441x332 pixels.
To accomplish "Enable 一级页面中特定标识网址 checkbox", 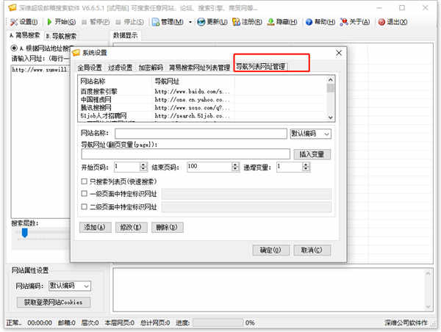I will 84,193.
